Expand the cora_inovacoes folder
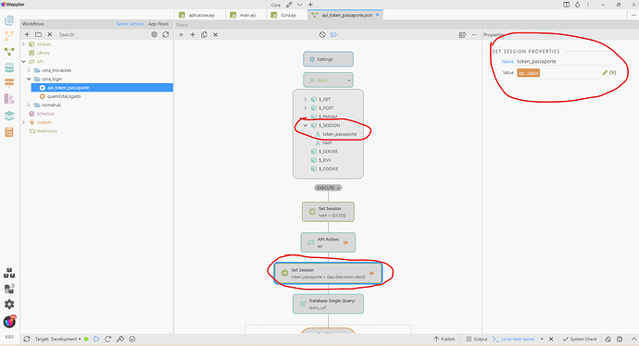This screenshot has height=346, width=639. click(x=29, y=70)
